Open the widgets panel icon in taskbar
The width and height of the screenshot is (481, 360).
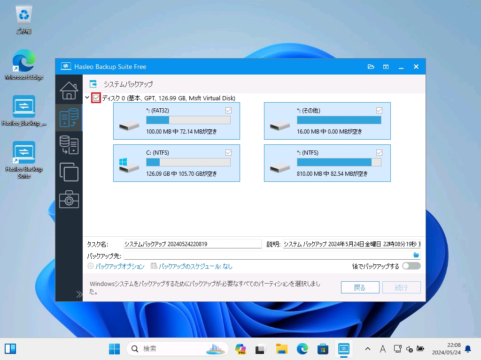(x=10, y=349)
